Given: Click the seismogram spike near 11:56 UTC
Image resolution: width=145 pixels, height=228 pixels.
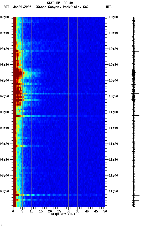Looking at the screenshot, I should (136, 200).
